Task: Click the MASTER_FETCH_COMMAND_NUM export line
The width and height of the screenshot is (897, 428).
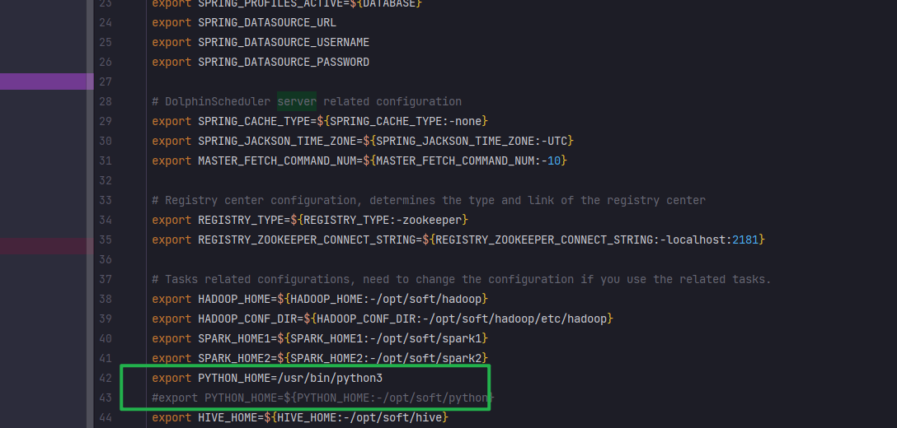Action: click(x=359, y=160)
